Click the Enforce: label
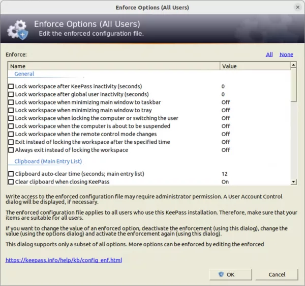The width and height of the screenshot is (305, 286). [16, 55]
